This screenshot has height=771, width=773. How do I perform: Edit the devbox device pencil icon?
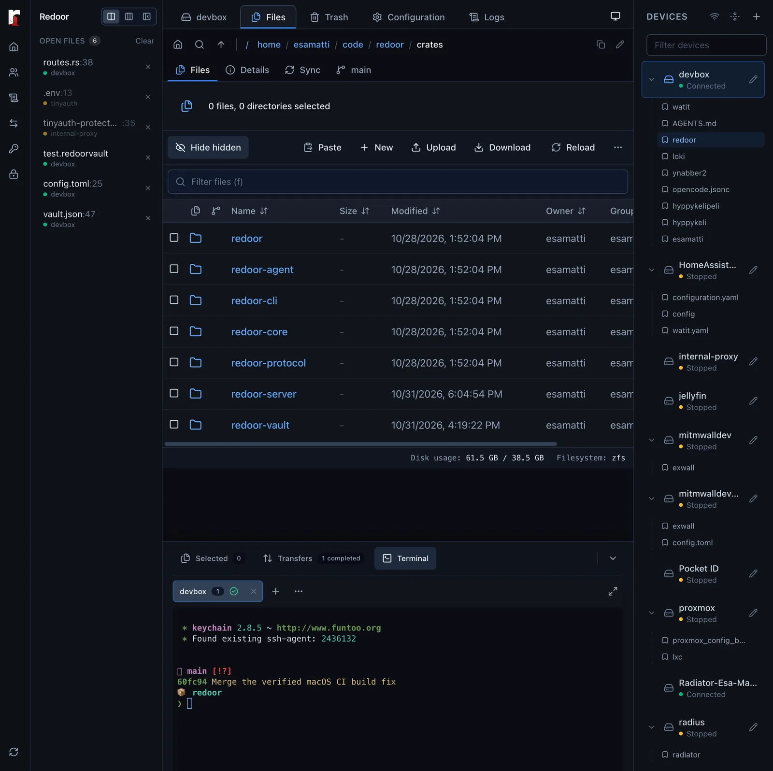(x=753, y=79)
